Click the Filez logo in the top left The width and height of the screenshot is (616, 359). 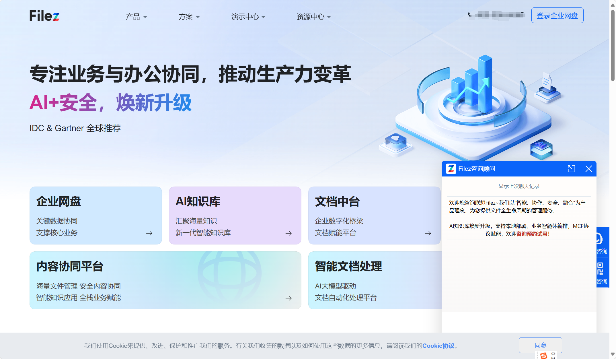[44, 16]
